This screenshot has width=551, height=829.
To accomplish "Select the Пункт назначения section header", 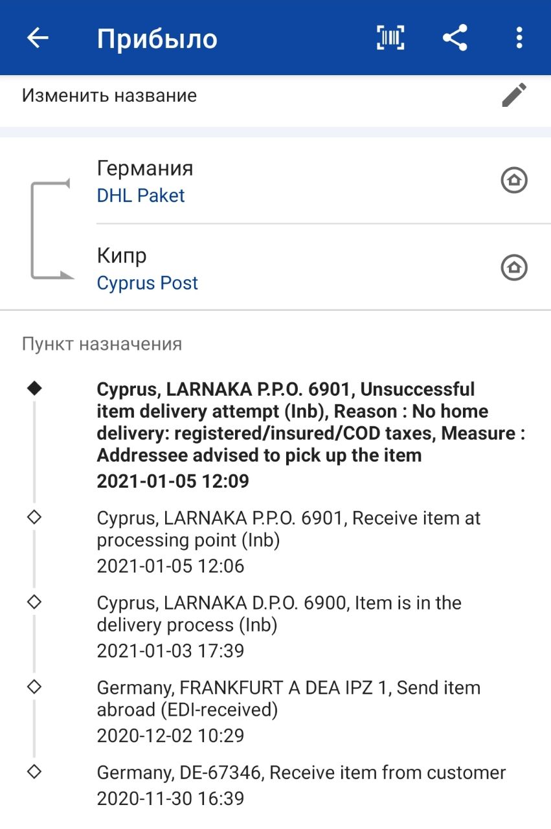I will [102, 344].
